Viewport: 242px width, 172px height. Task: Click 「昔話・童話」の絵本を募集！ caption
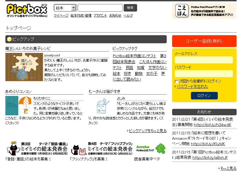(x=28, y=159)
